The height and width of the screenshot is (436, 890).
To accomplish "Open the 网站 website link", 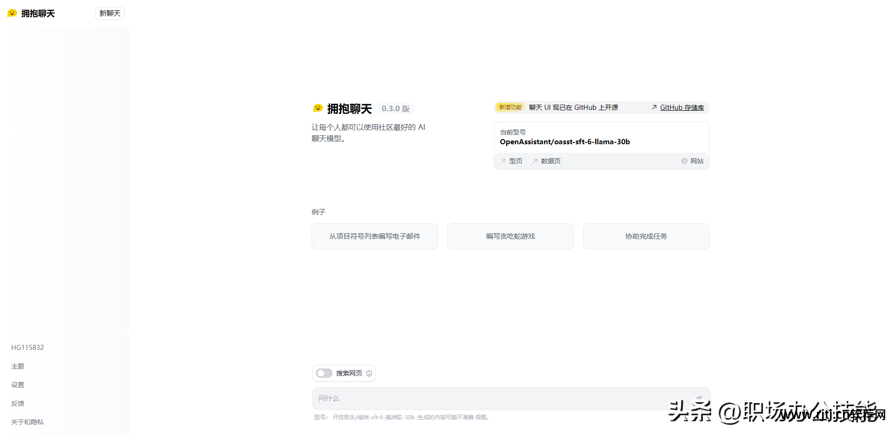I will [697, 161].
